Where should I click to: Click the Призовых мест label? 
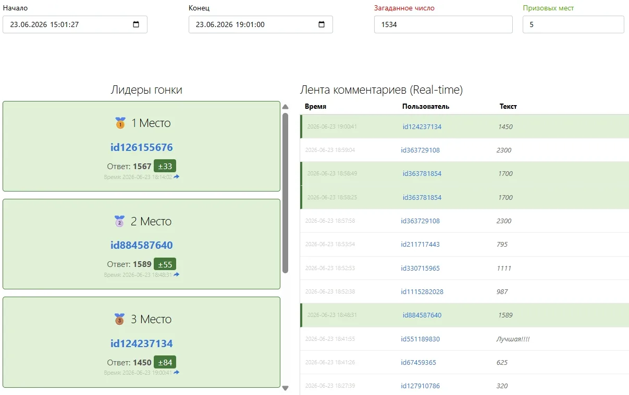pos(548,8)
